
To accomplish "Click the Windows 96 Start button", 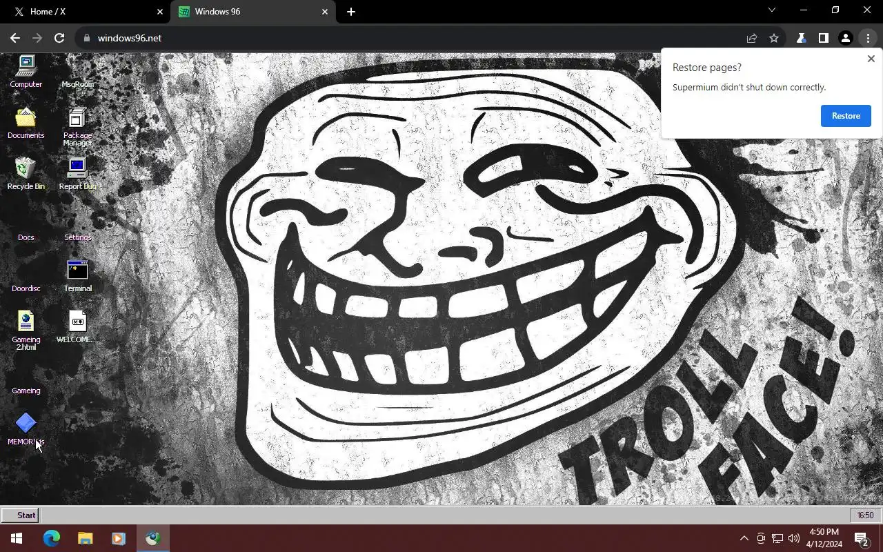I will [x=20, y=515].
